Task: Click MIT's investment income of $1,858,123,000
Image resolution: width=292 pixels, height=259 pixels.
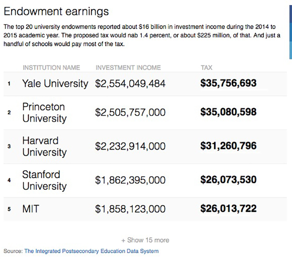Action: (x=130, y=209)
